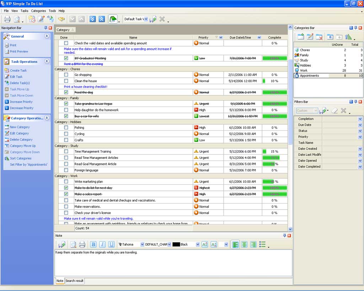
Task: Click the binoculars Find icon in toolbar
Action: point(61,19)
